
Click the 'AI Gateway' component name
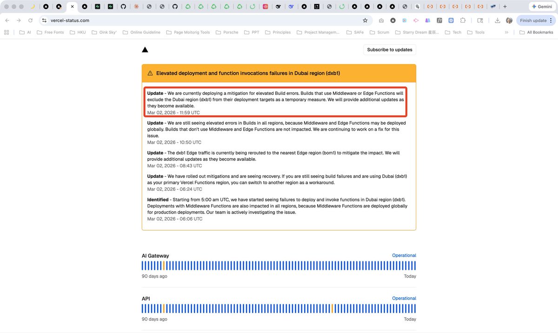point(155,256)
